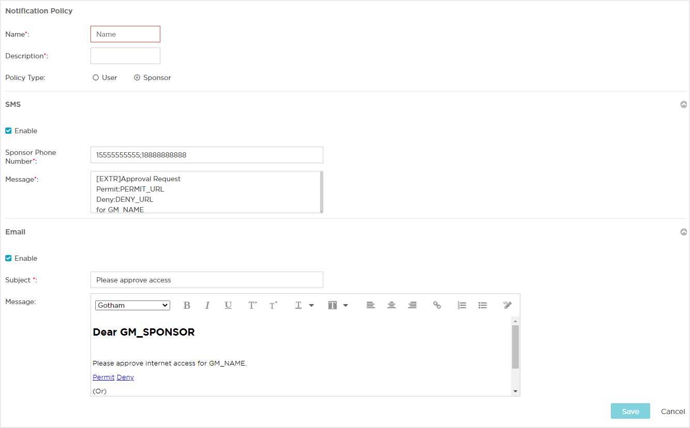The height and width of the screenshot is (428, 690).
Task: Uncheck Enable under the Email section
Action: 8,258
